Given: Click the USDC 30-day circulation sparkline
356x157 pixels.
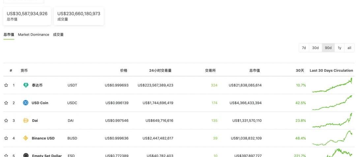Looking at the screenshot, I should (332, 103).
